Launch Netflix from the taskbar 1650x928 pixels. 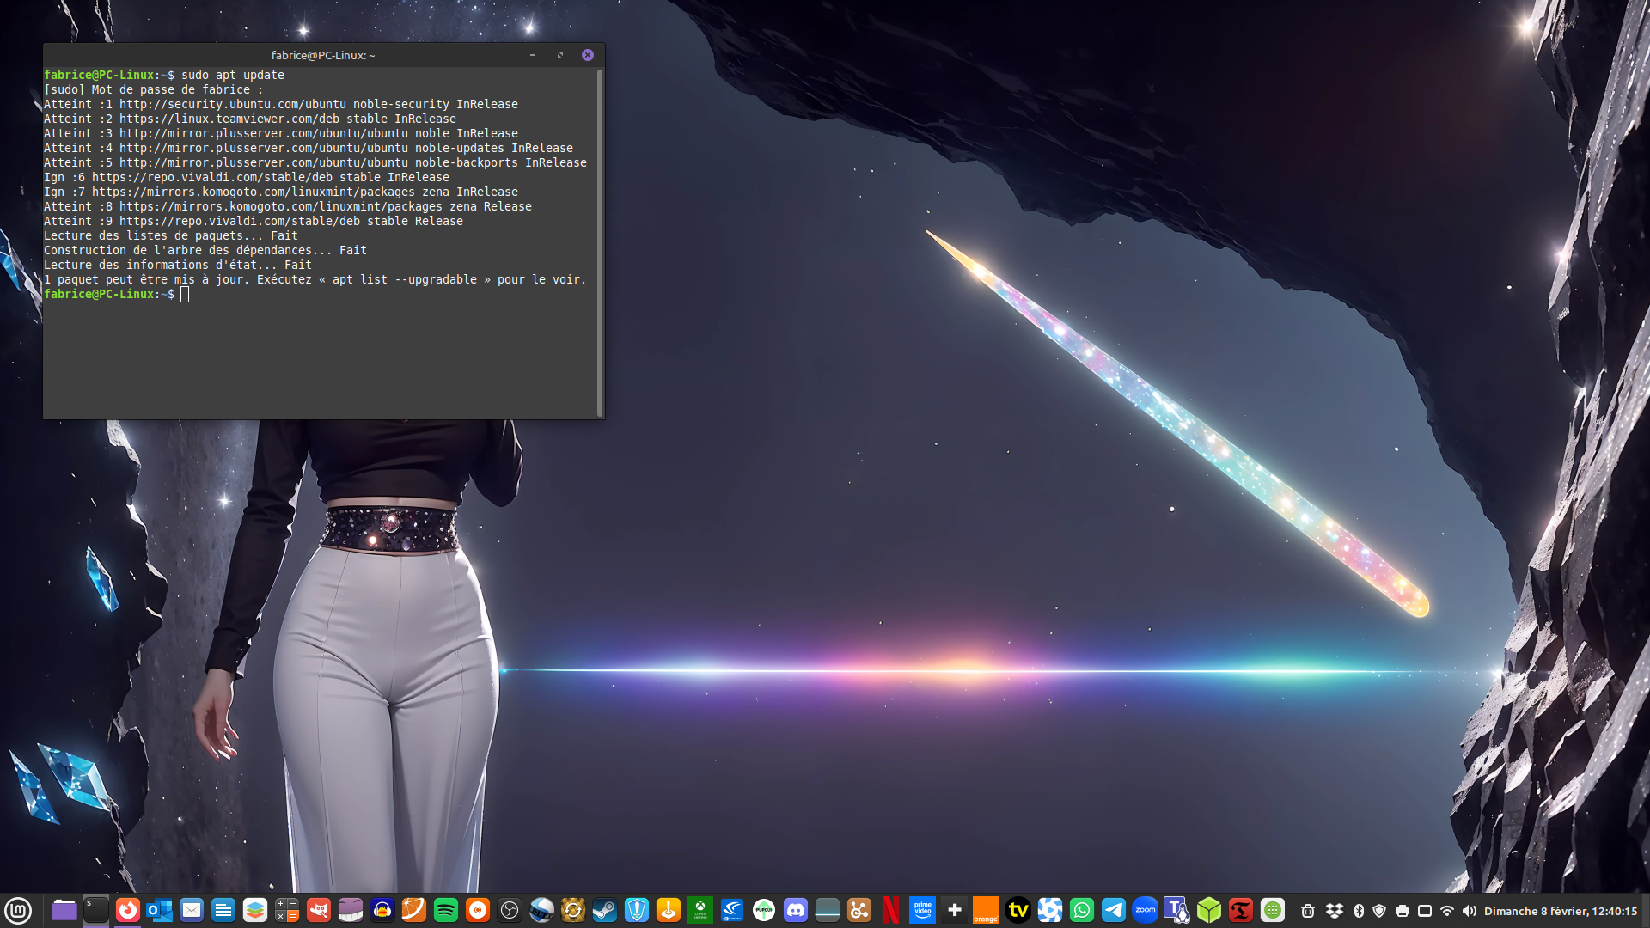[x=890, y=910]
